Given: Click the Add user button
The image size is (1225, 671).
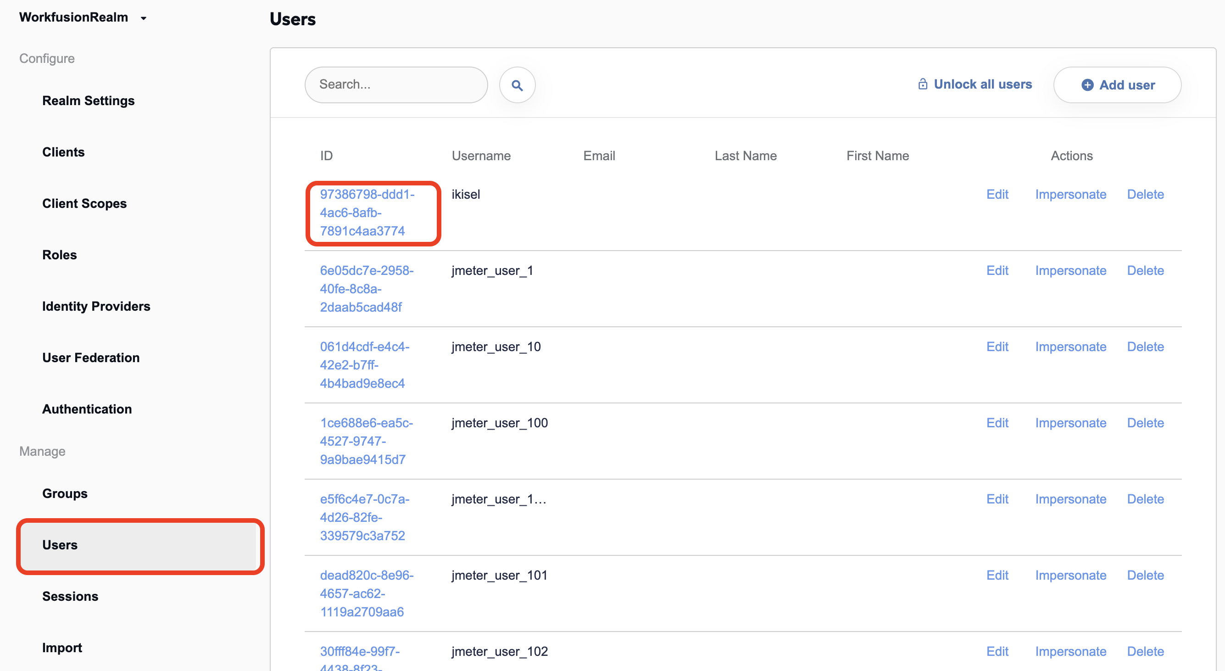Looking at the screenshot, I should (x=1117, y=85).
